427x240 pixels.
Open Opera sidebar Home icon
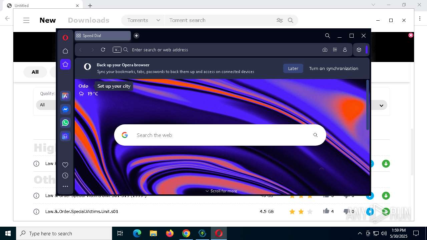point(65,51)
